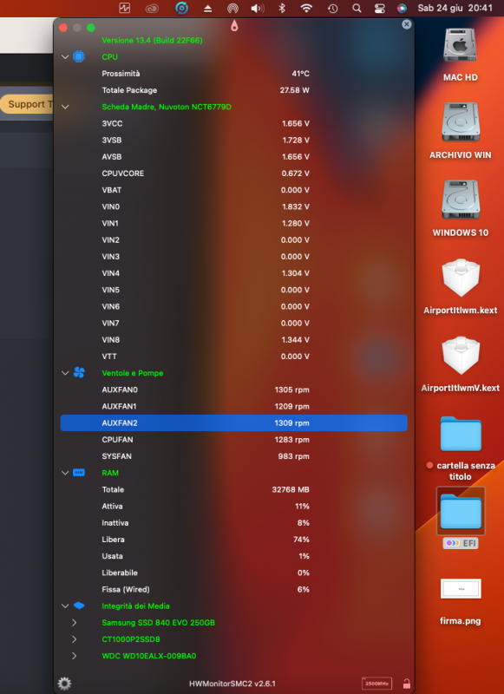Image resolution: width=504 pixels, height=694 pixels.
Task: Click the CPU chip icon
Action: coord(79,56)
